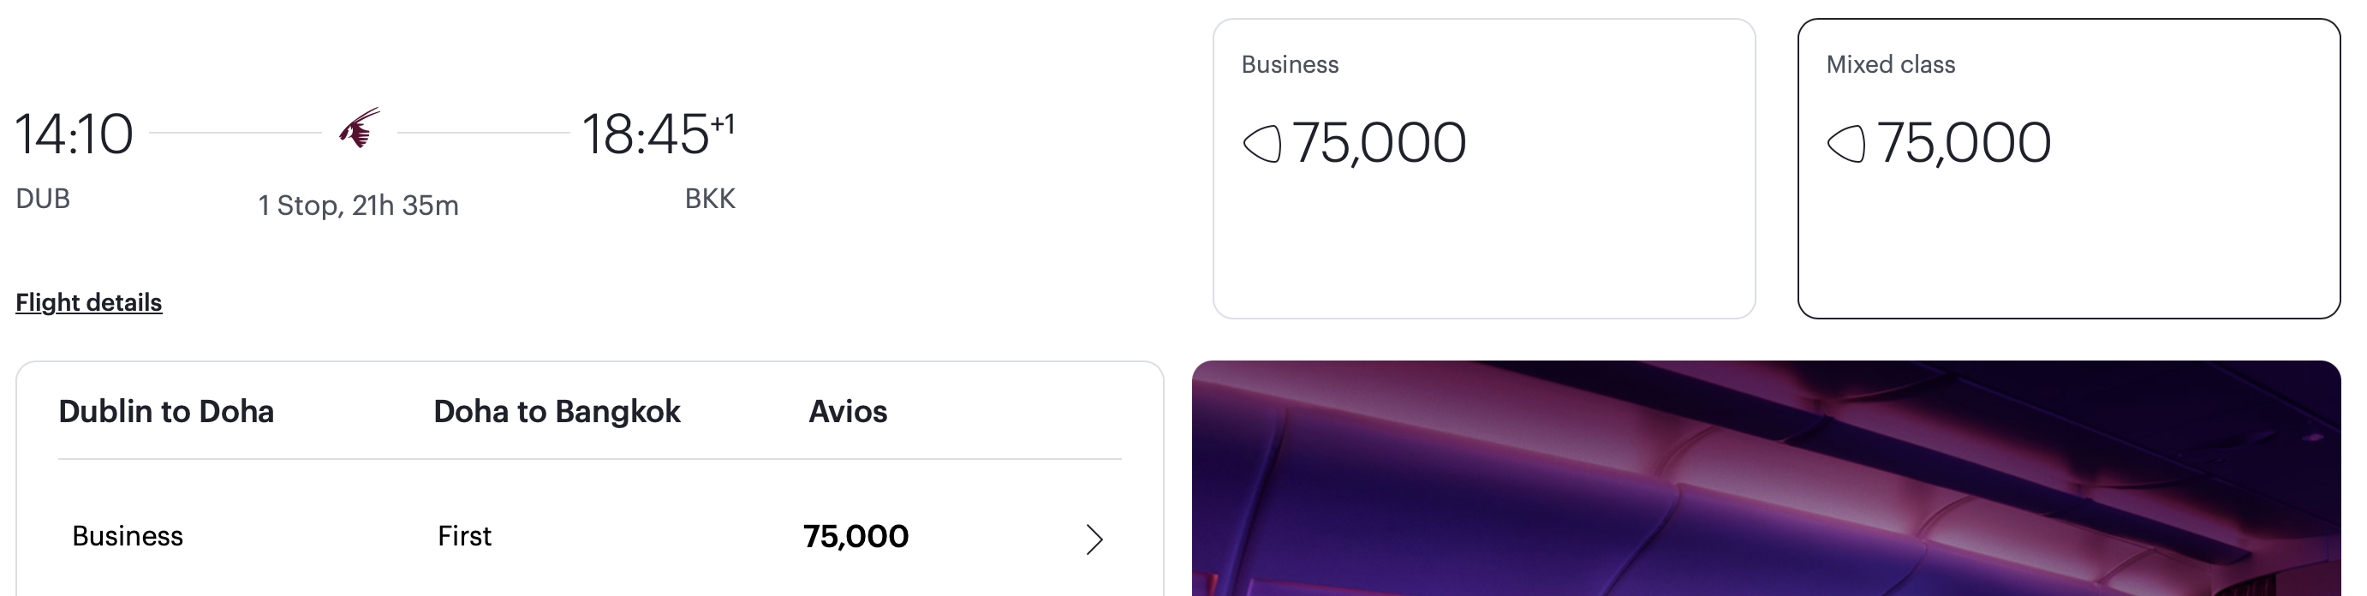Expand the Business/First row chevron arrow
The image size is (2367, 596).
(x=1094, y=539)
